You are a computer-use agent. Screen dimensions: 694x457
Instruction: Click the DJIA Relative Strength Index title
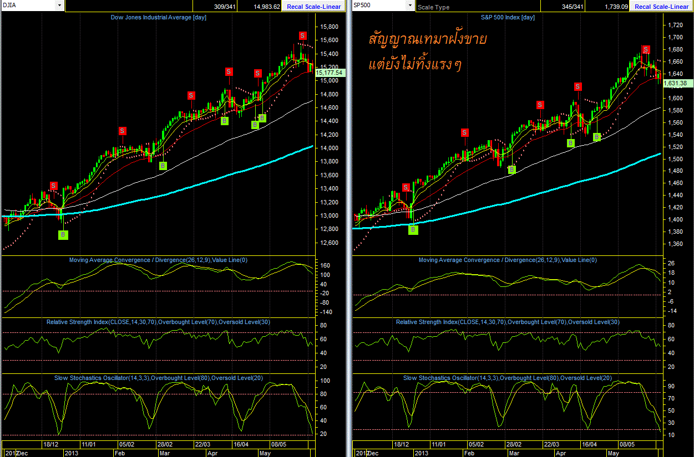click(x=158, y=322)
